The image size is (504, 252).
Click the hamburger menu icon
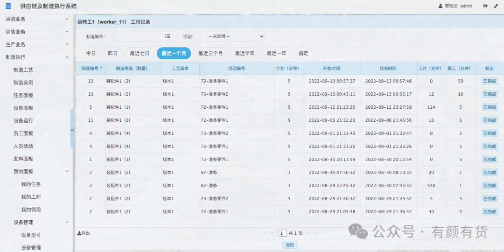tap(8, 6)
